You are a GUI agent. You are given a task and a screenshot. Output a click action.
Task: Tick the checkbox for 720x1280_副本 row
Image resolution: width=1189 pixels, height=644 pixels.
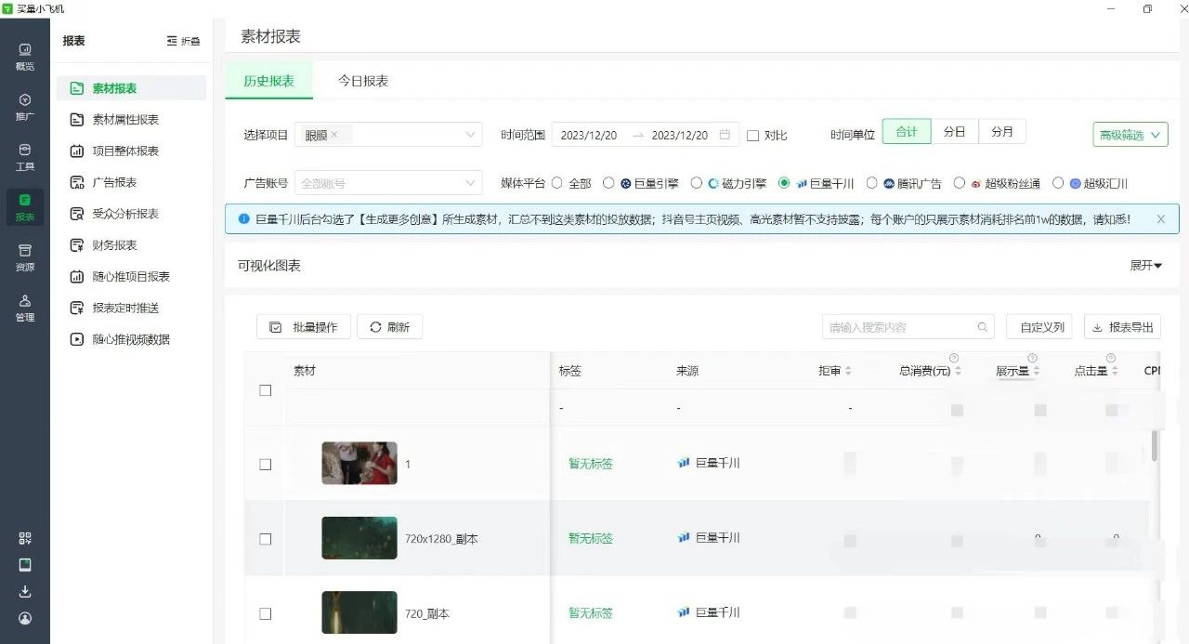[x=266, y=539]
